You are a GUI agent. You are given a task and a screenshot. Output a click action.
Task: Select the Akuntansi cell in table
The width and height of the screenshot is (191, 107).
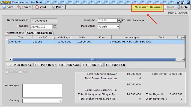20,42
